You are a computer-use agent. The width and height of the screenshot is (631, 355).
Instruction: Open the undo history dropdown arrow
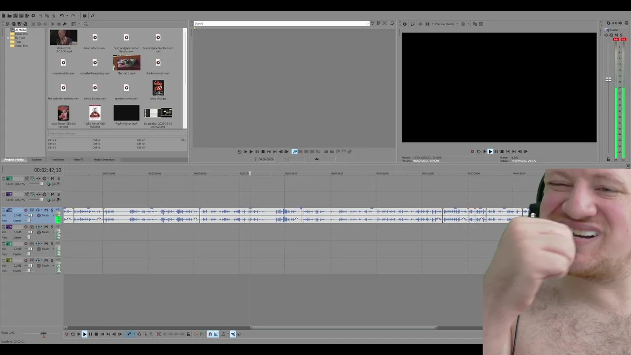point(67,16)
